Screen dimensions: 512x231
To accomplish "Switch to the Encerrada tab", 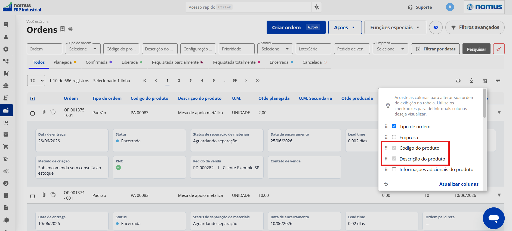I will (x=282, y=62).
